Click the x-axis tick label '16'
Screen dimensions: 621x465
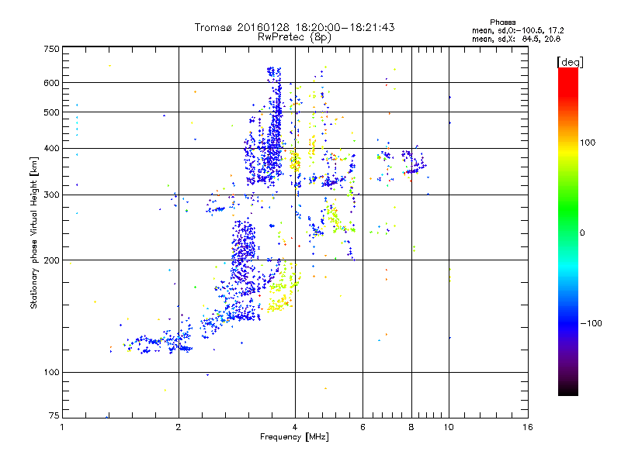528,427
